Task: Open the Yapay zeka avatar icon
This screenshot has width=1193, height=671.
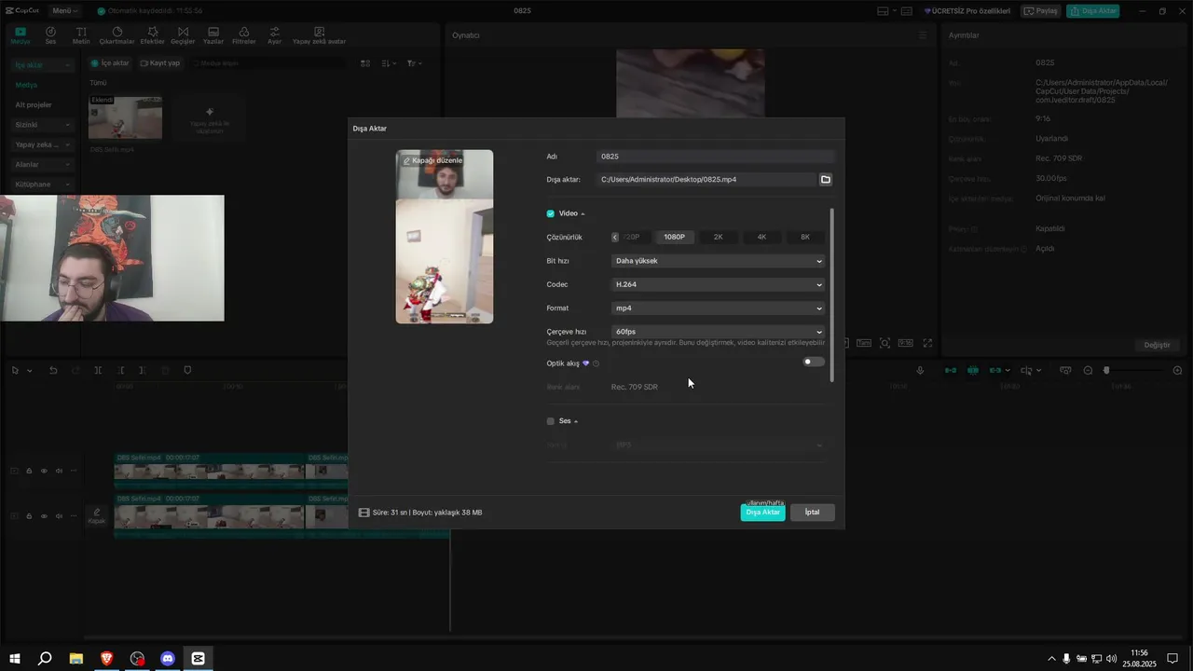Action: click(320, 35)
